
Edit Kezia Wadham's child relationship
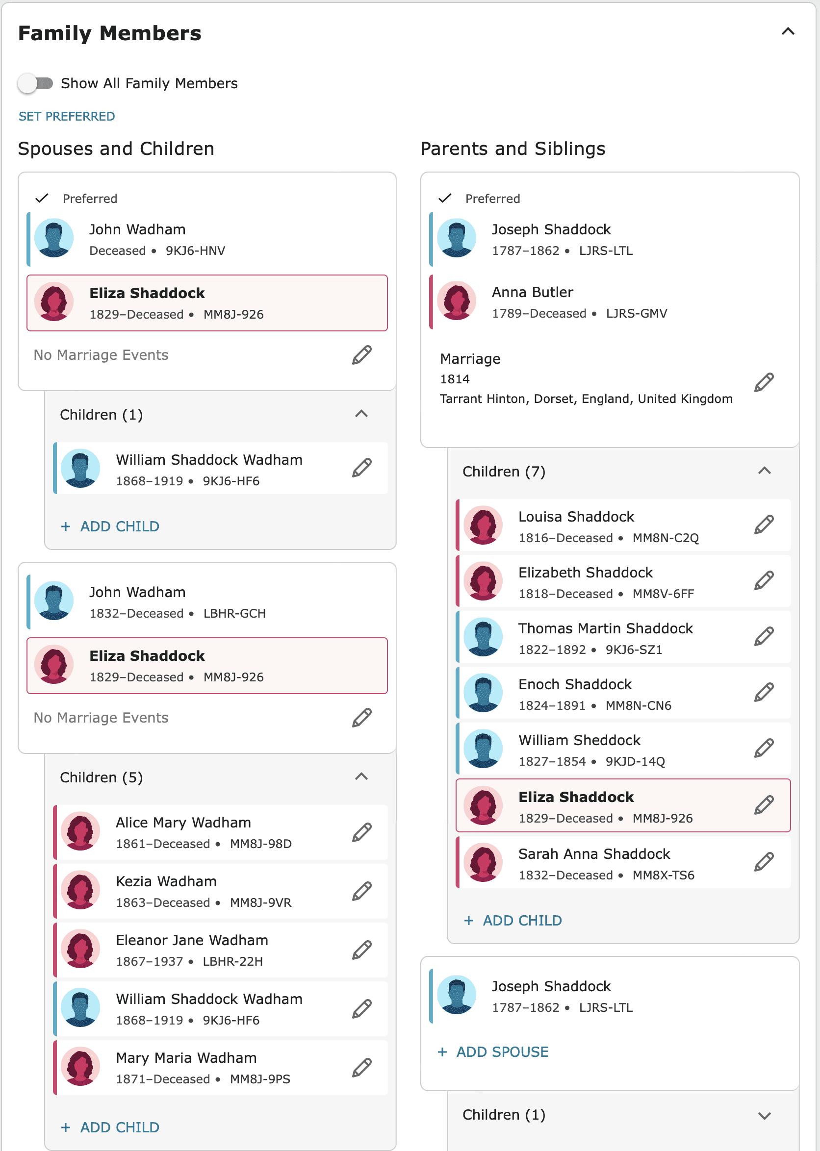click(361, 891)
